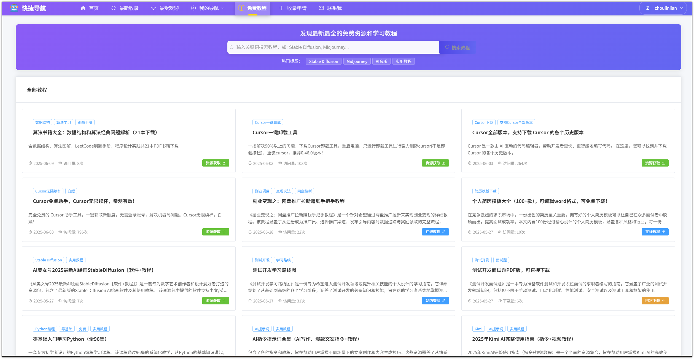Click the 支持Cursor全部版本 tag

(x=516, y=122)
